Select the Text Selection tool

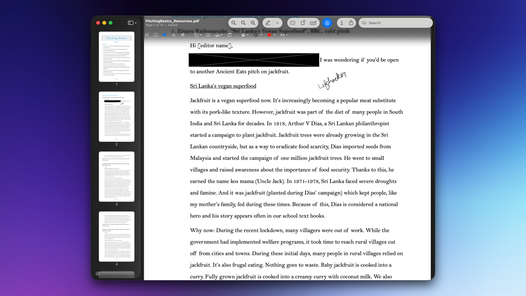tap(147, 35)
